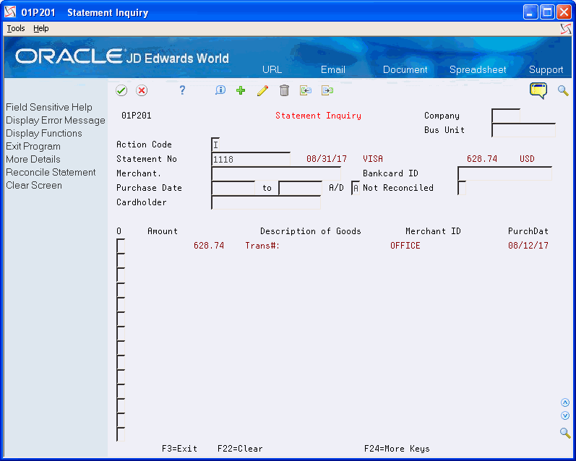
Task: Focus the A/D sort field
Action: [356, 188]
